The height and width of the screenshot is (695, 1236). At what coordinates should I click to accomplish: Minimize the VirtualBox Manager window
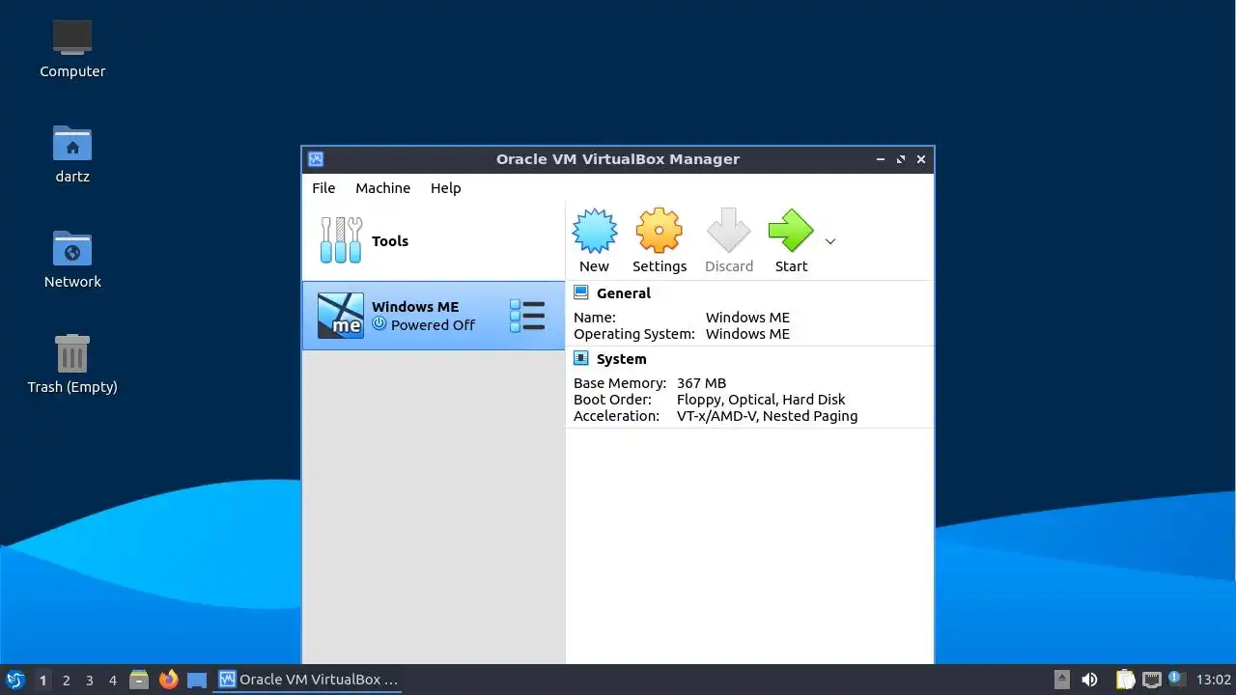point(881,159)
